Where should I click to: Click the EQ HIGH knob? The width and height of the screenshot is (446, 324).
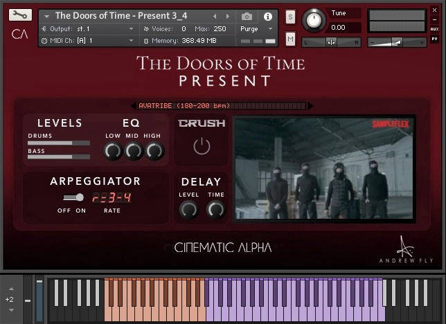click(x=154, y=151)
